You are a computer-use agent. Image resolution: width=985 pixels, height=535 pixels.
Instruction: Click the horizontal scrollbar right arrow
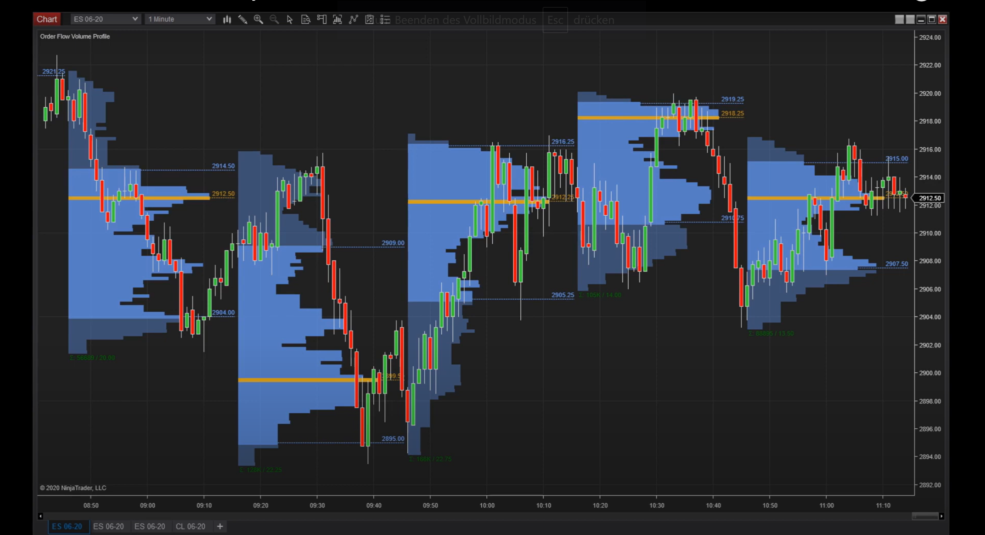(x=941, y=516)
